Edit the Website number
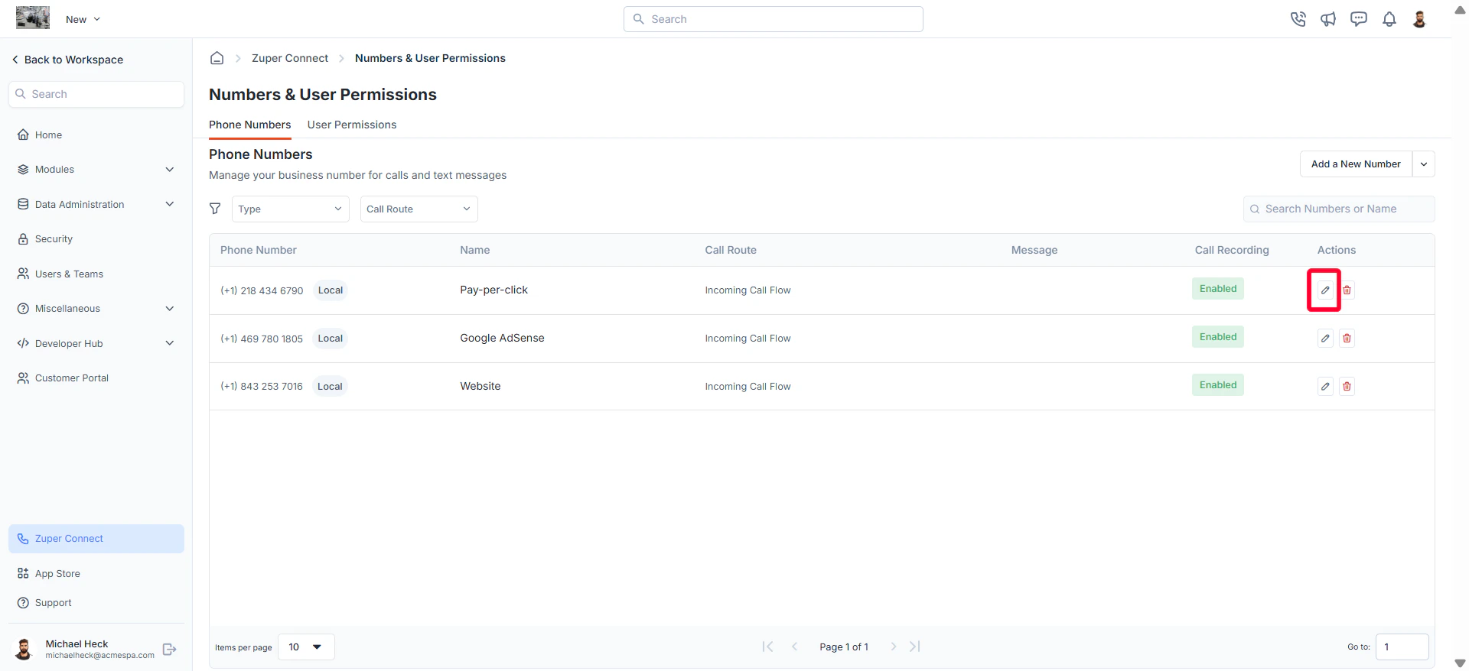 (1325, 386)
